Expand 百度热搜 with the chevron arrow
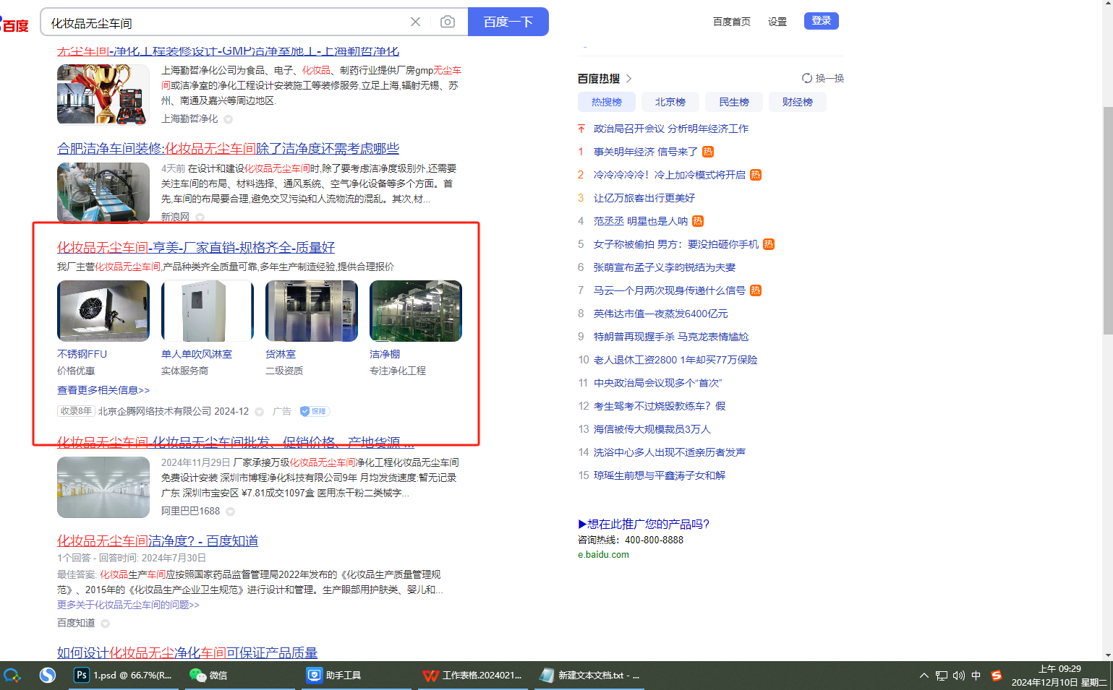This screenshot has width=1113, height=690. click(x=629, y=79)
